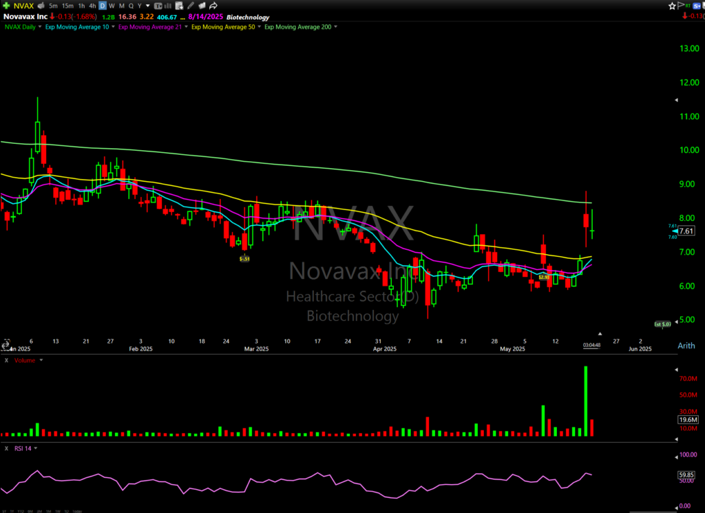
Task: Switch to monthly M timeframe
Action: tap(121, 6)
